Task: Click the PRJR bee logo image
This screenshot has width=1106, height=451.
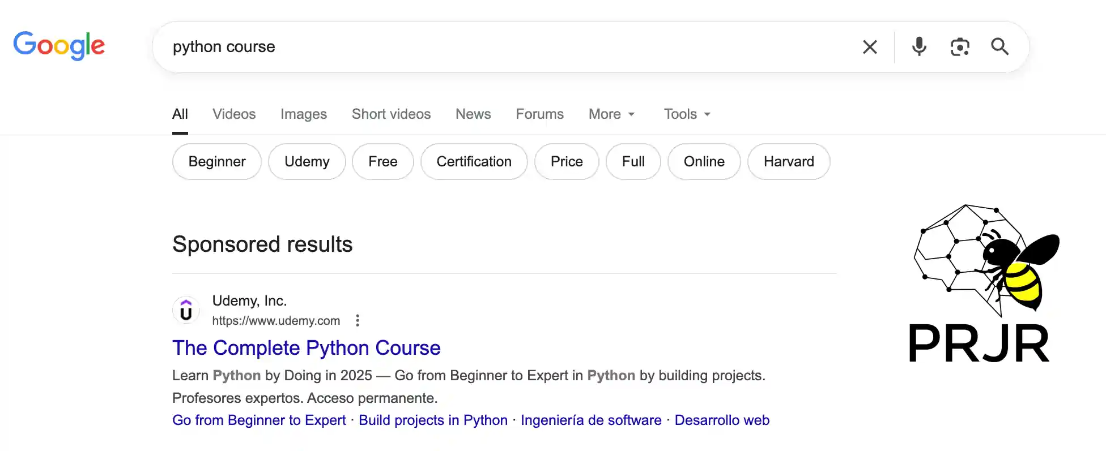Action: point(983,282)
